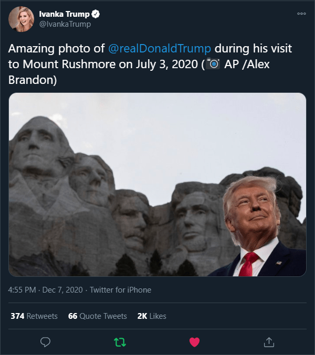
Task: Click the 4:55 PM timestamp
Action: pos(22,290)
